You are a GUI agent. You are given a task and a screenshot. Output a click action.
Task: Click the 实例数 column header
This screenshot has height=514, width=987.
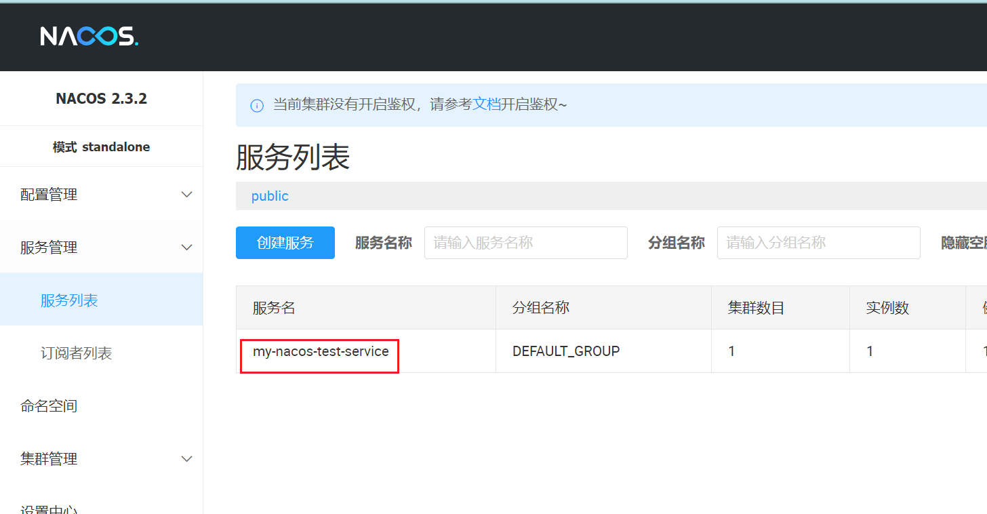908,308
